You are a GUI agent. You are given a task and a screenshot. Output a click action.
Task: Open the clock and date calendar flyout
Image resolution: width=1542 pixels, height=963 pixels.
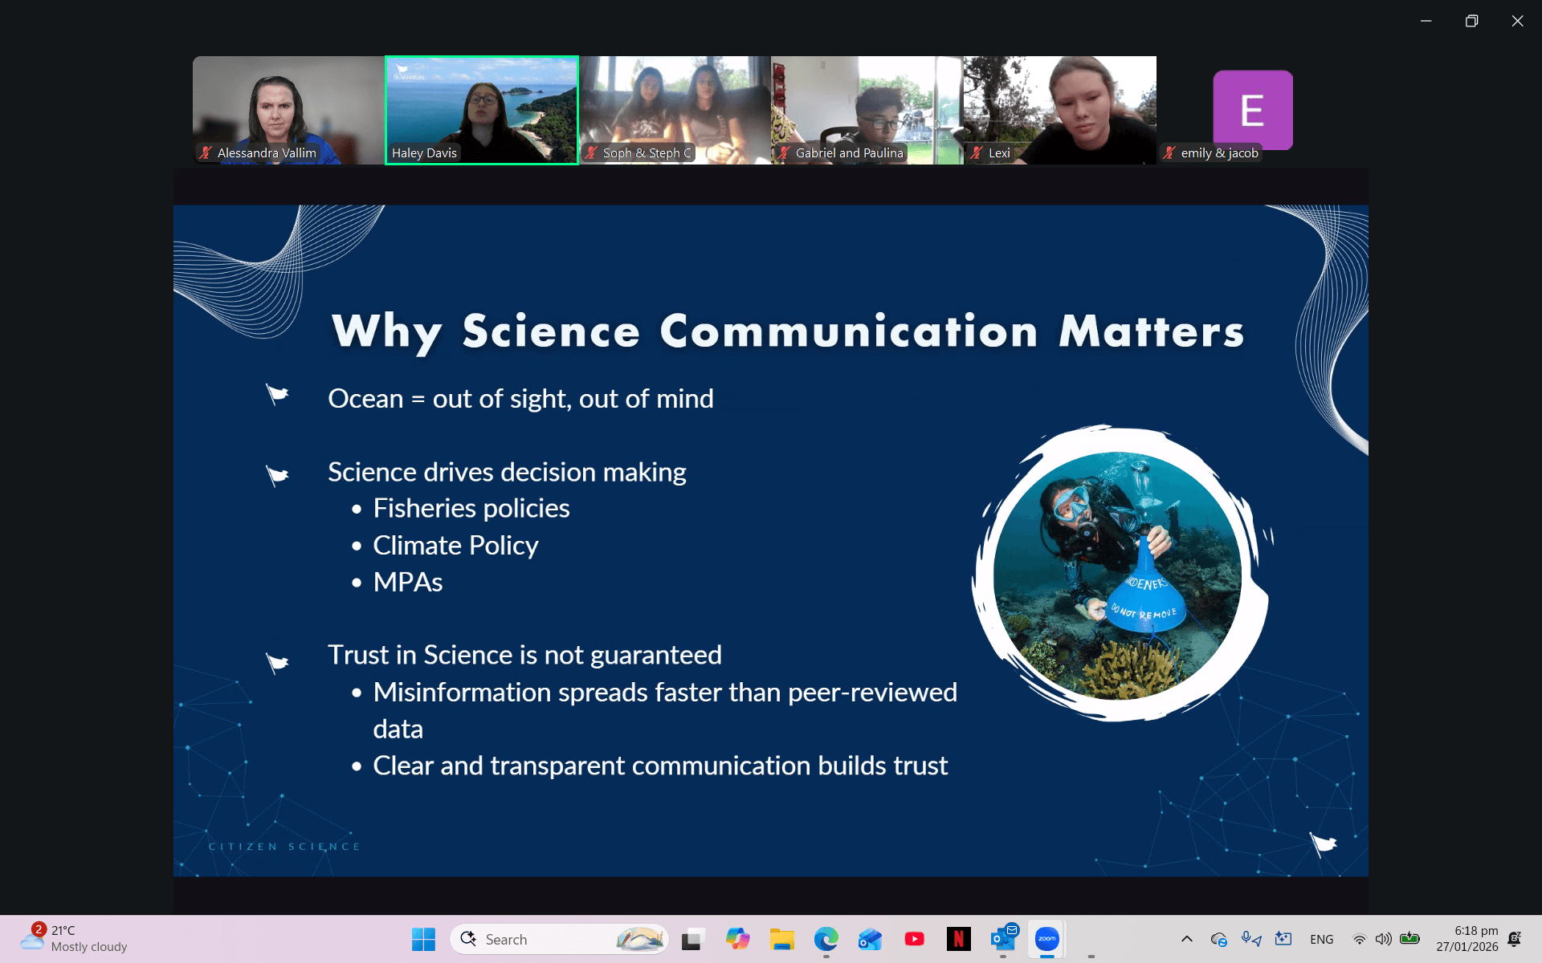[x=1467, y=939]
